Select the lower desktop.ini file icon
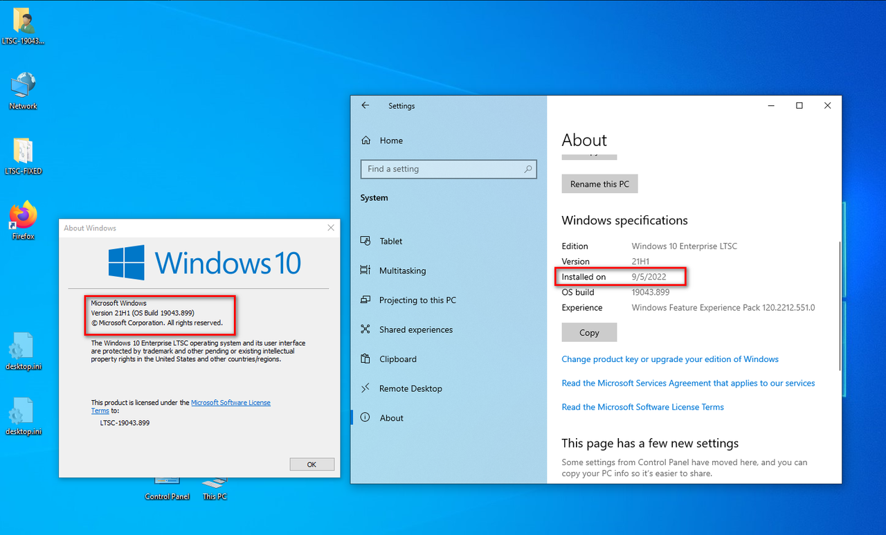This screenshot has width=886, height=535. tap(23, 416)
